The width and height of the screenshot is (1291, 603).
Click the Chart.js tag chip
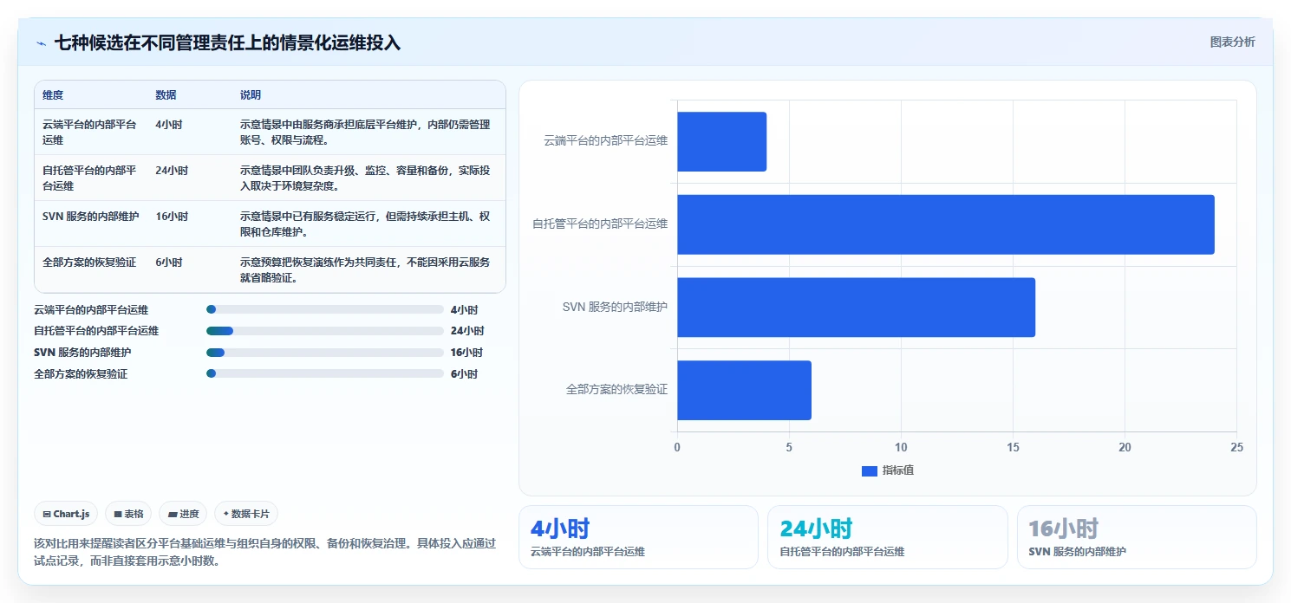point(67,514)
